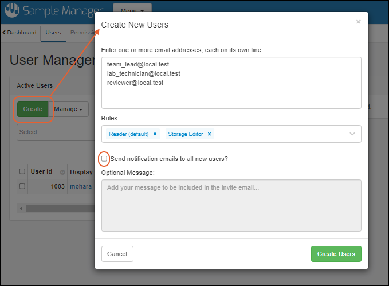
Task: Close the Create New Users dialog
Action: pos(358,22)
